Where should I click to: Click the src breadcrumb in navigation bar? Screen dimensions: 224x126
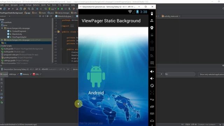click(35, 13)
